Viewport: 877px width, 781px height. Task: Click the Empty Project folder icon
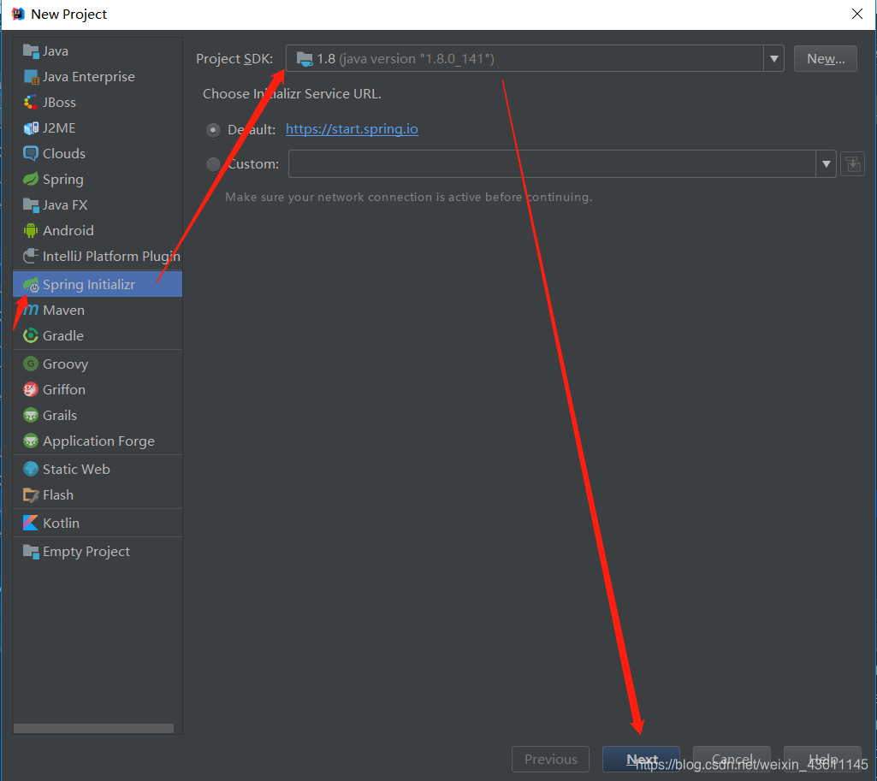click(31, 551)
